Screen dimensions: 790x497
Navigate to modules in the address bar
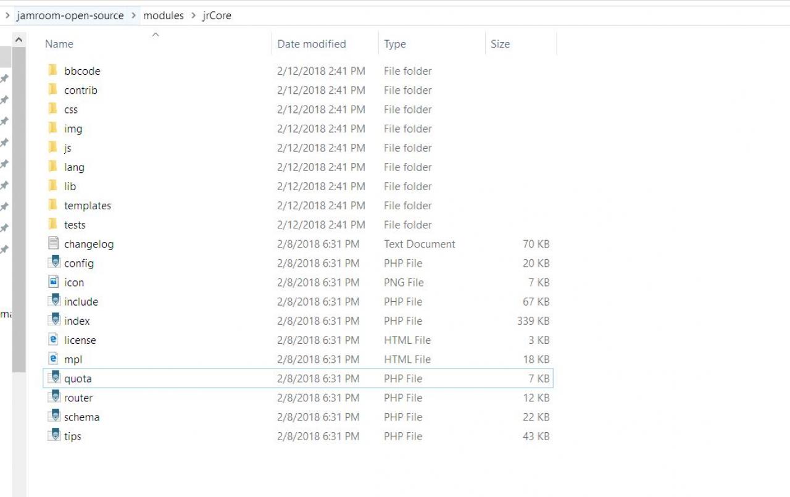[164, 15]
